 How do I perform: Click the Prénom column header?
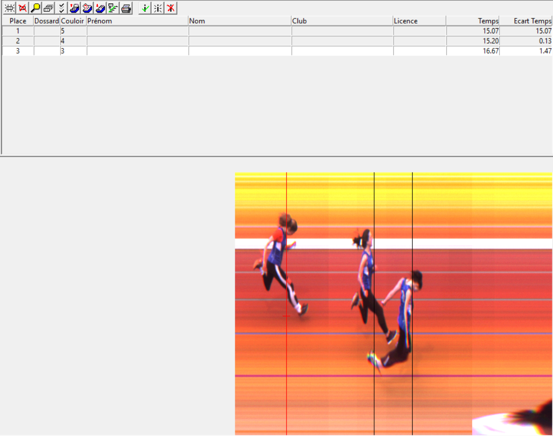coord(137,21)
